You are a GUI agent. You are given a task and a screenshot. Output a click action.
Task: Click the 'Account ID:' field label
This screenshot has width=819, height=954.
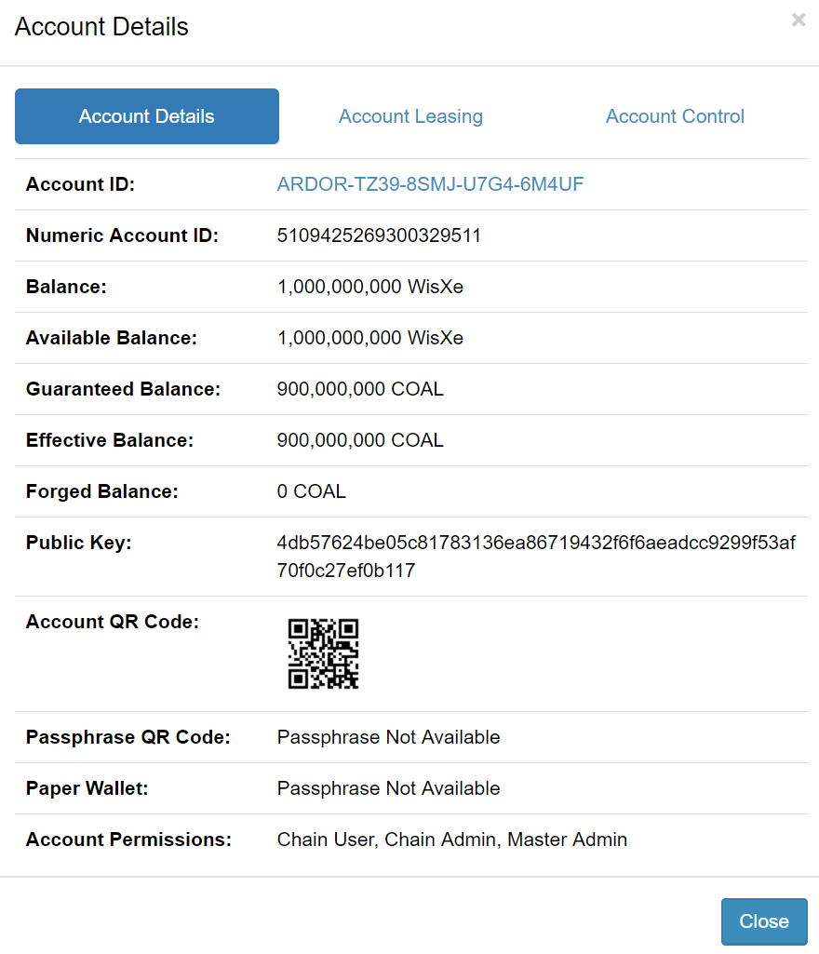(80, 184)
